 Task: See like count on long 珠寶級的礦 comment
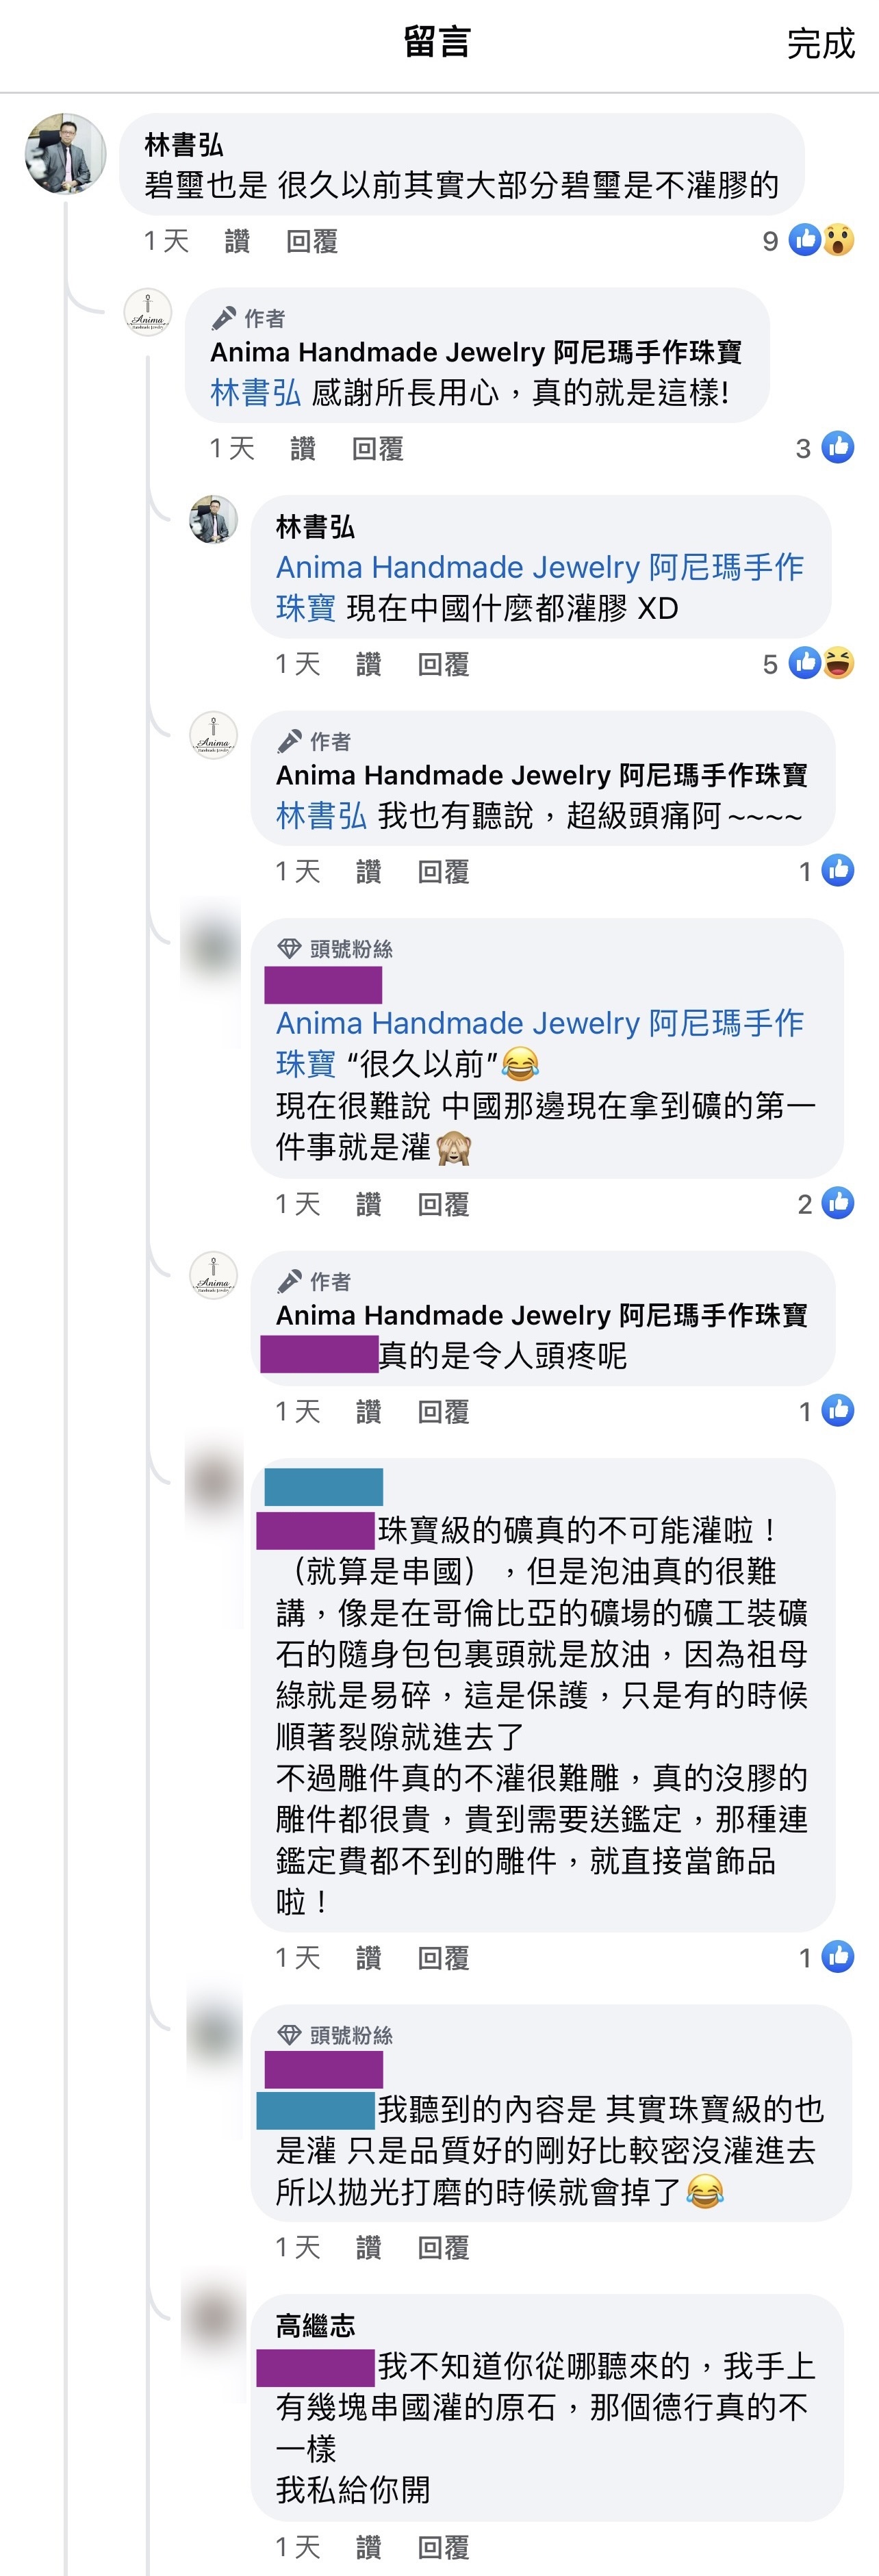826,1956
